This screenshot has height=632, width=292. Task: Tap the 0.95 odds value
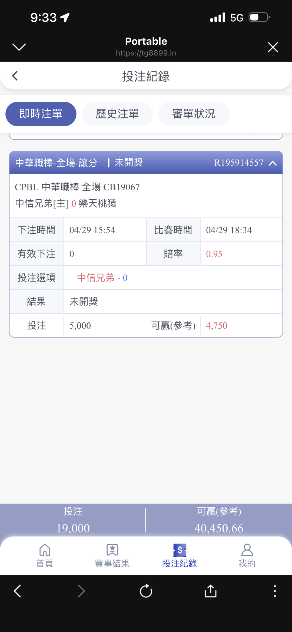(214, 254)
